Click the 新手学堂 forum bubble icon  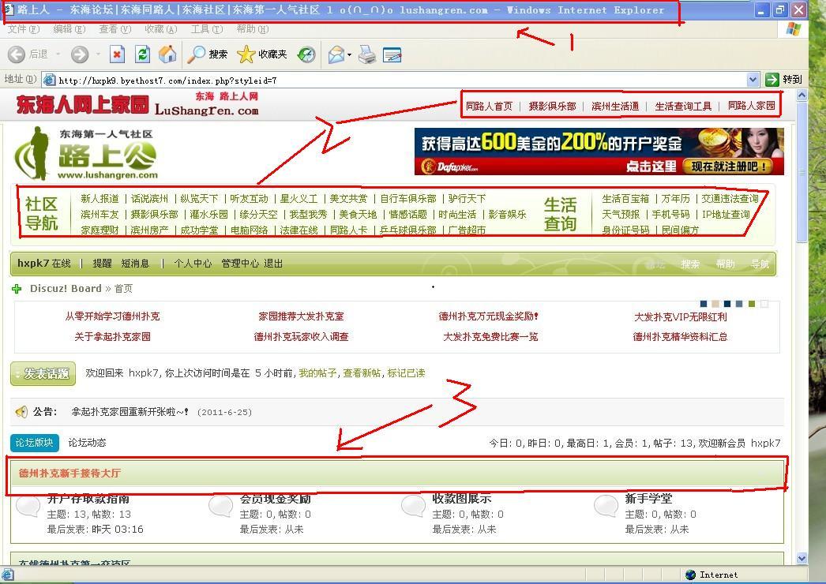click(606, 505)
